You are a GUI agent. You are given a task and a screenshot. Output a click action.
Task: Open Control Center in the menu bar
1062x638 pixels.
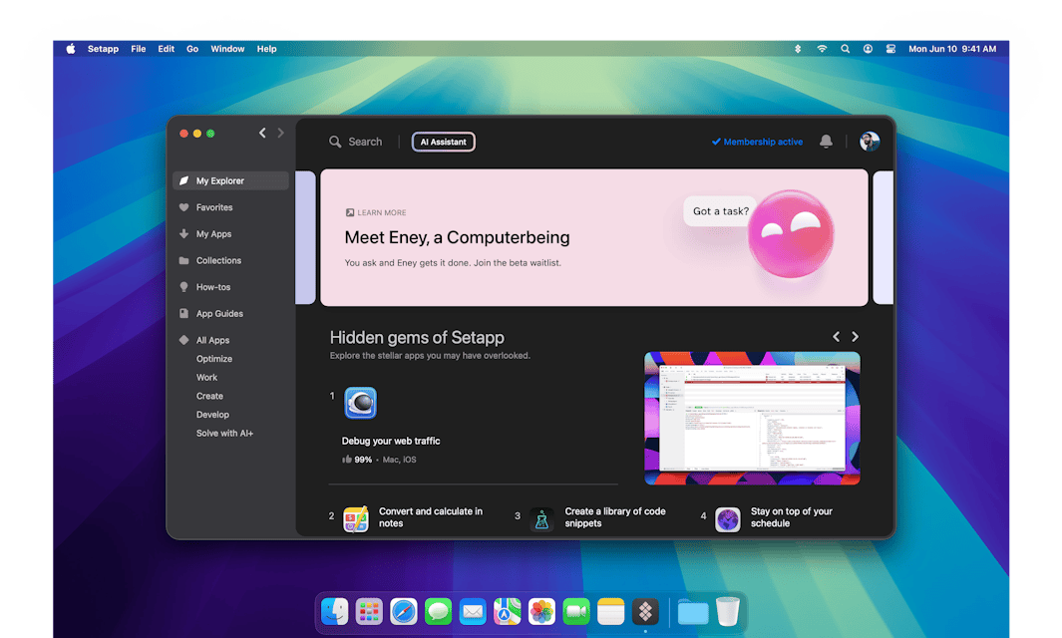click(x=890, y=49)
